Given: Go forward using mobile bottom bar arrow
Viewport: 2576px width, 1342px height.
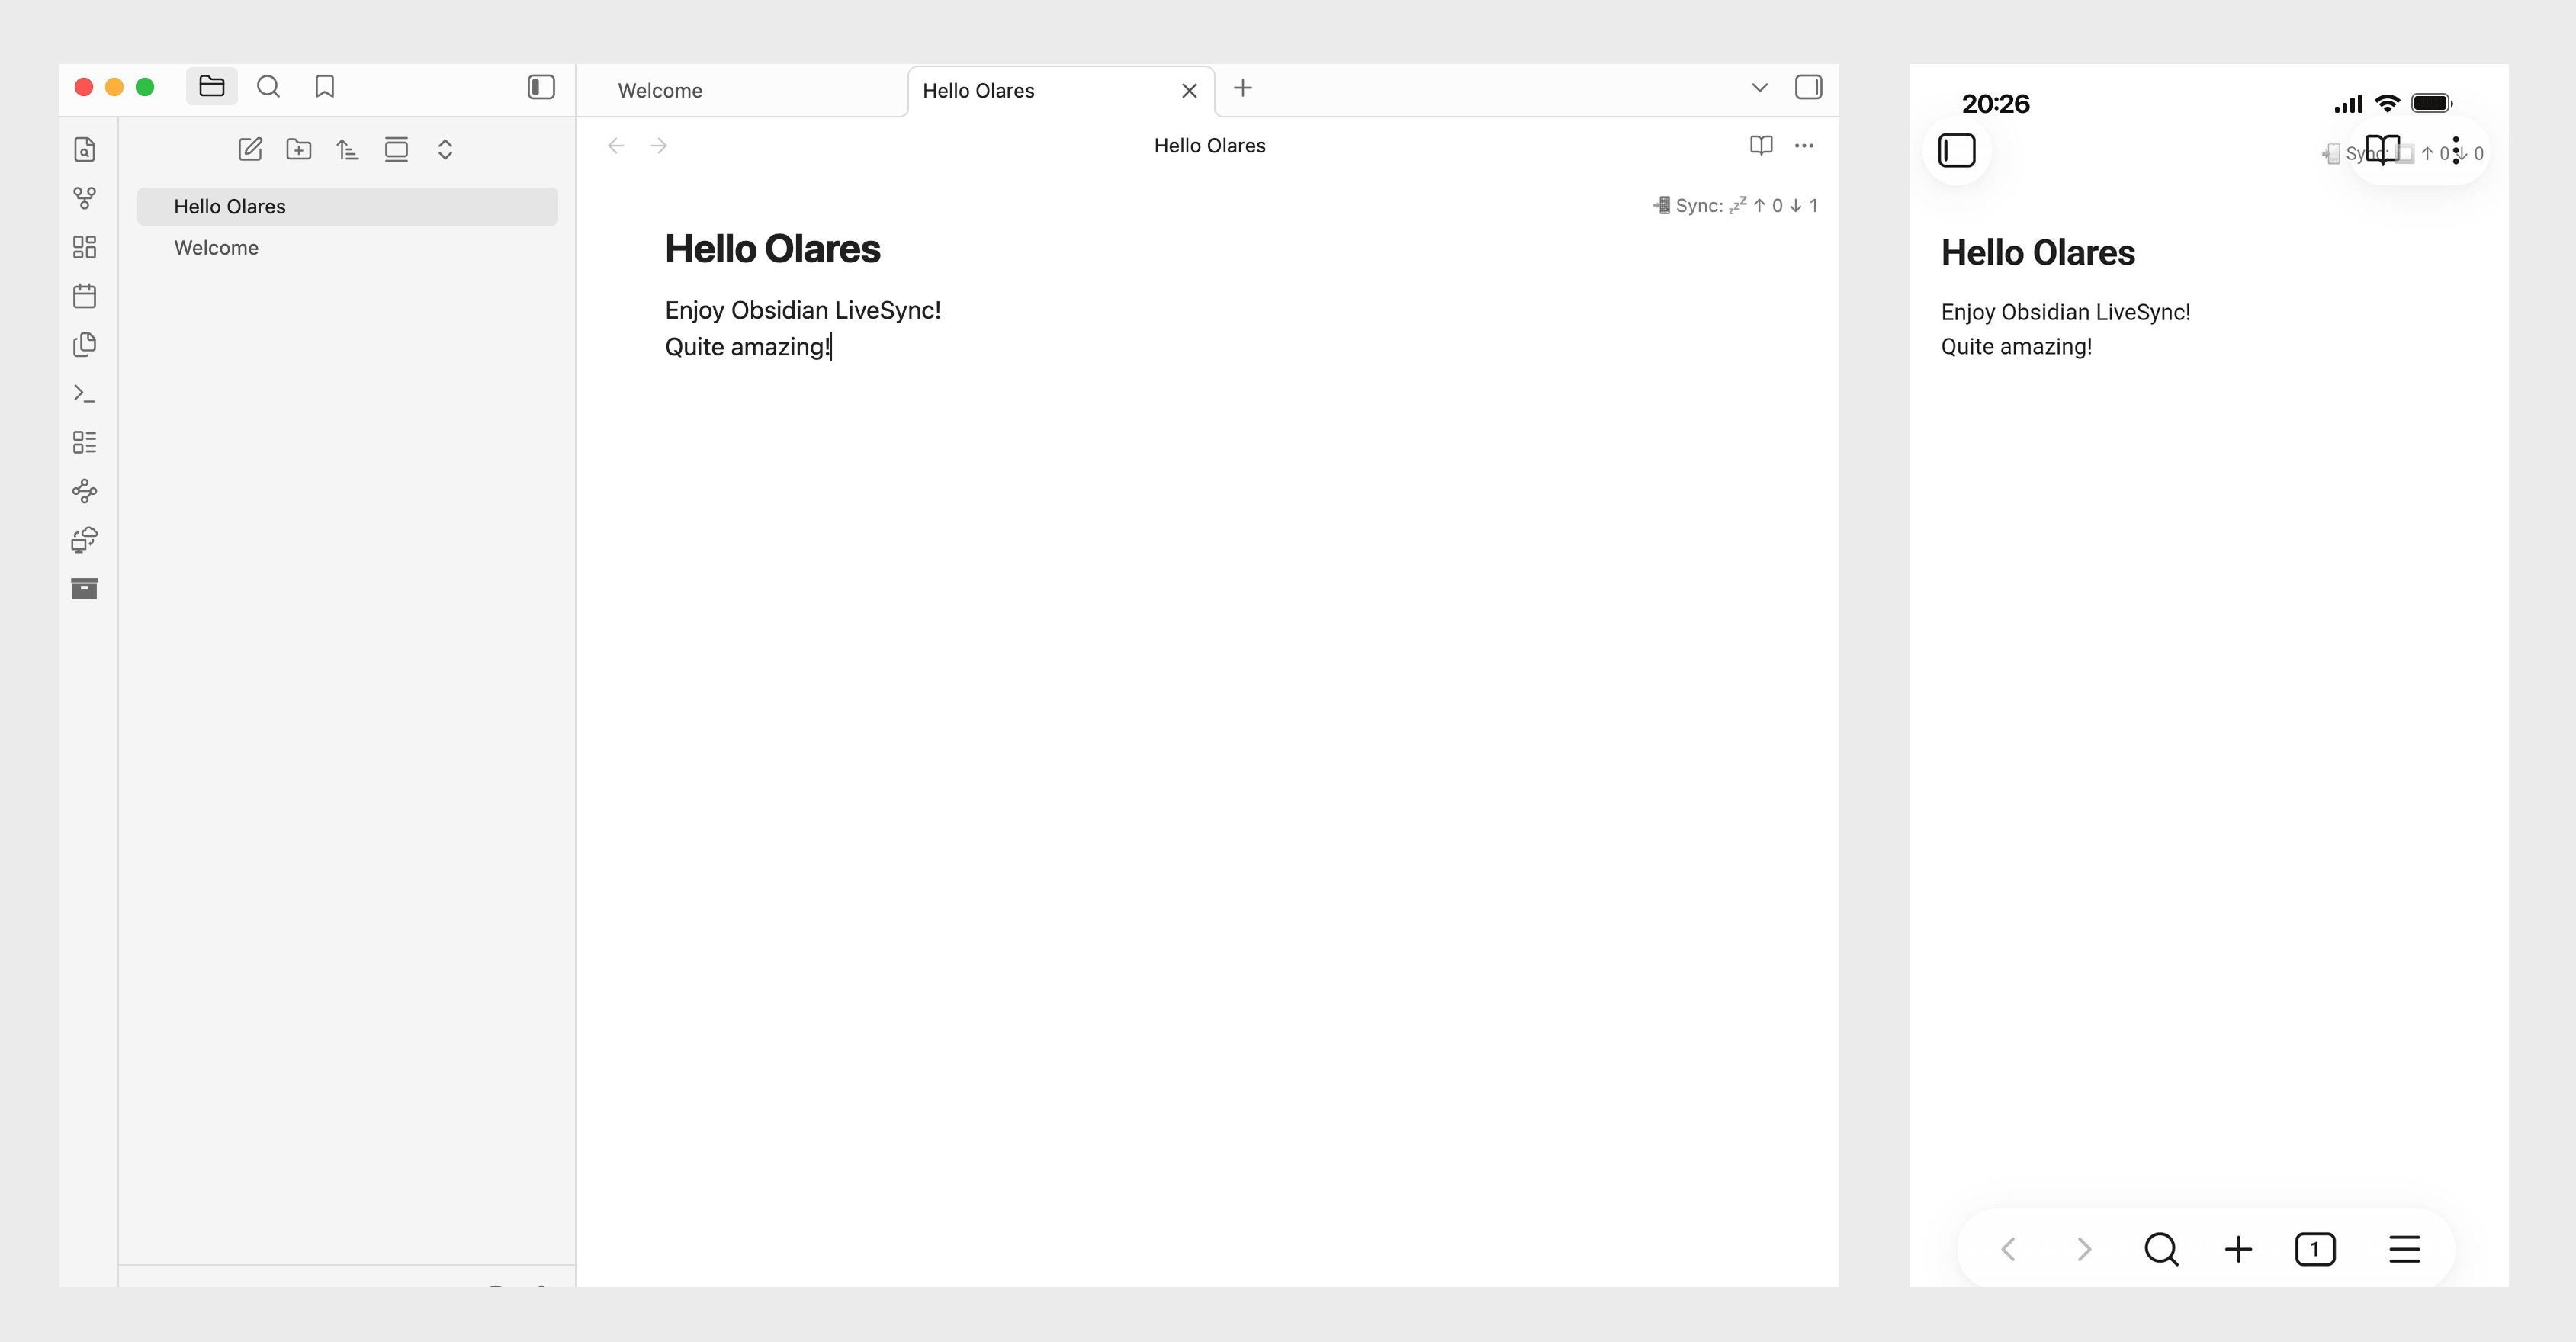Looking at the screenshot, I should pyautogui.click(x=2084, y=1249).
